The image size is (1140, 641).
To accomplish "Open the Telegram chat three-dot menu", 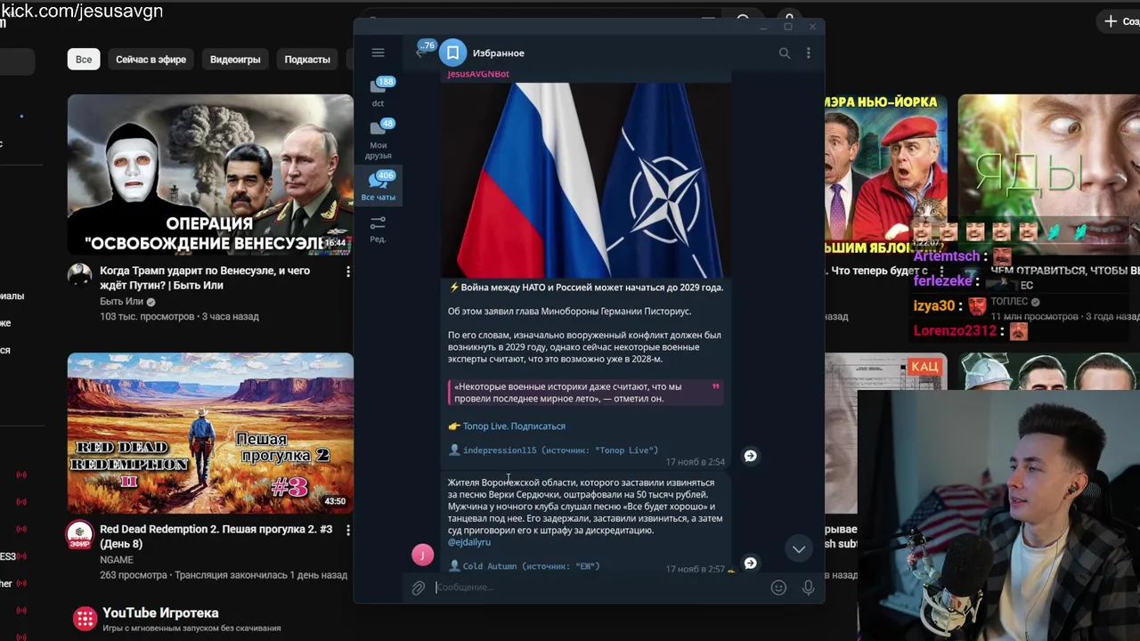I will pos(809,53).
